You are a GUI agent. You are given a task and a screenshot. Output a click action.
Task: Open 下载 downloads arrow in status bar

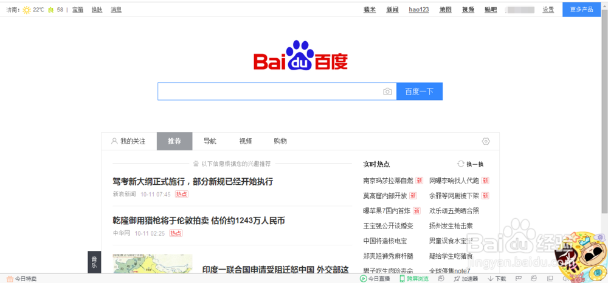point(490,279)
